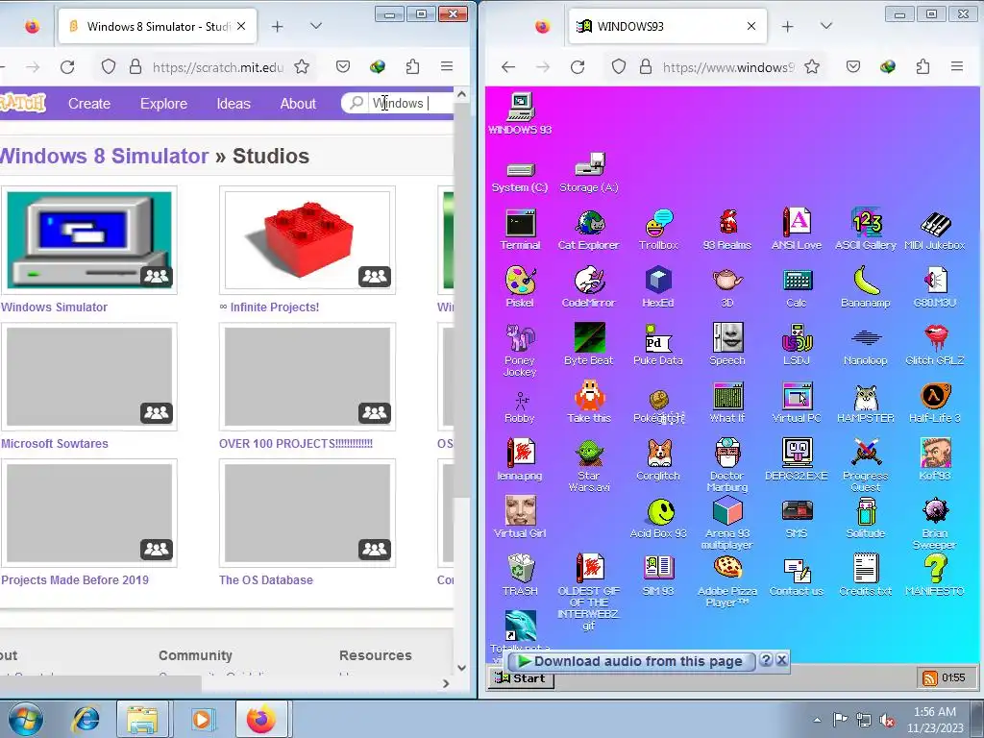Launch MIDI Jukebox icon
Image resolution: width=984 pixels, height=738 pixels.
click(x=934, y=230)
